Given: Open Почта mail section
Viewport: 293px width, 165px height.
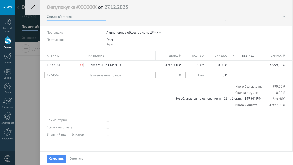Looking at the screenshot, I should (x=8, y=88).
